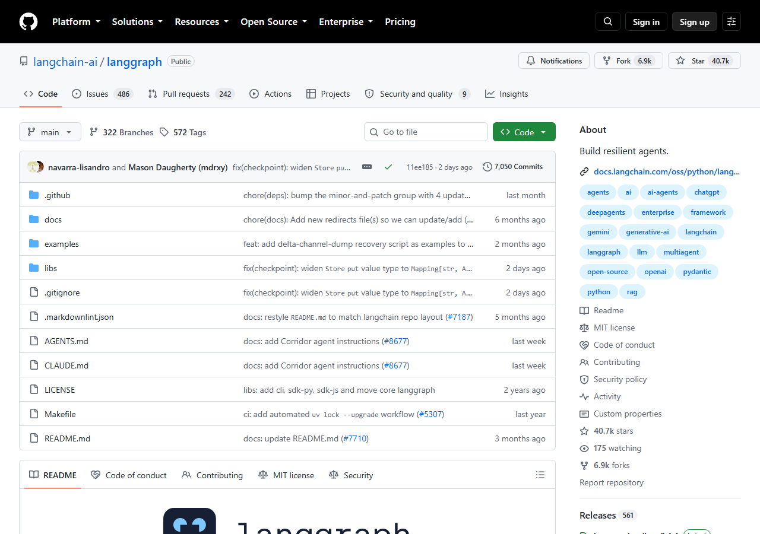This screenshot has height=534, width=760.
Task: Open pull request #5307 link
Action: [x=430, y=414]
